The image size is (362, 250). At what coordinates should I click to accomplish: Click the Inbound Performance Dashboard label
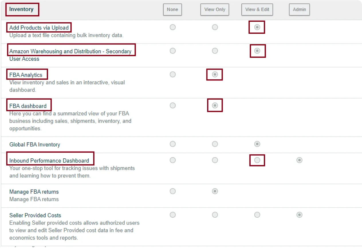49,161
